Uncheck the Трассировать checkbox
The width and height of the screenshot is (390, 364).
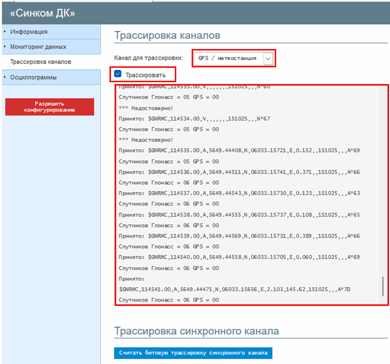coord(118,75)
